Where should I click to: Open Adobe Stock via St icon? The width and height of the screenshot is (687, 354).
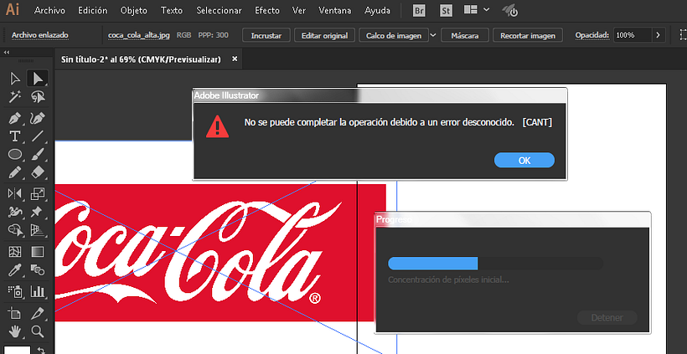coord(446,11)
